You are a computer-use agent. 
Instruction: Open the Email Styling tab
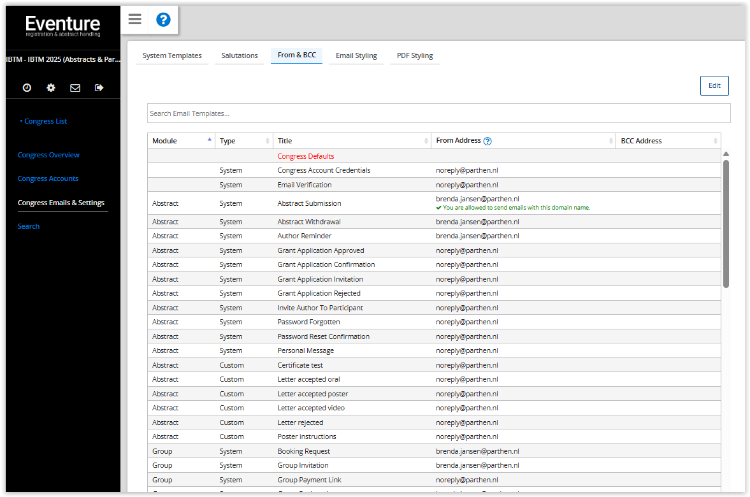356,55
